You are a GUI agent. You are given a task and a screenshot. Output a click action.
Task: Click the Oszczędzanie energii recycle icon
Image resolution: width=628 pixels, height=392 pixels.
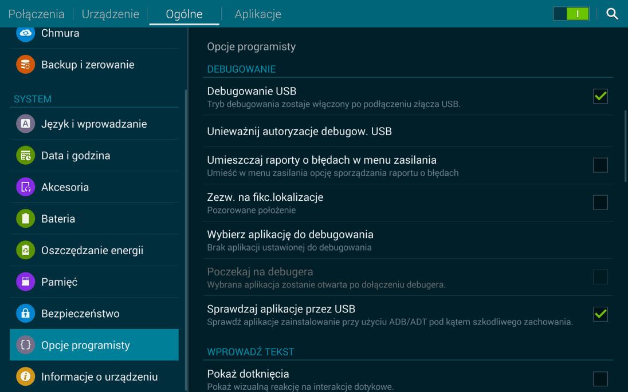pyautogui.click(x=26, y=250)
